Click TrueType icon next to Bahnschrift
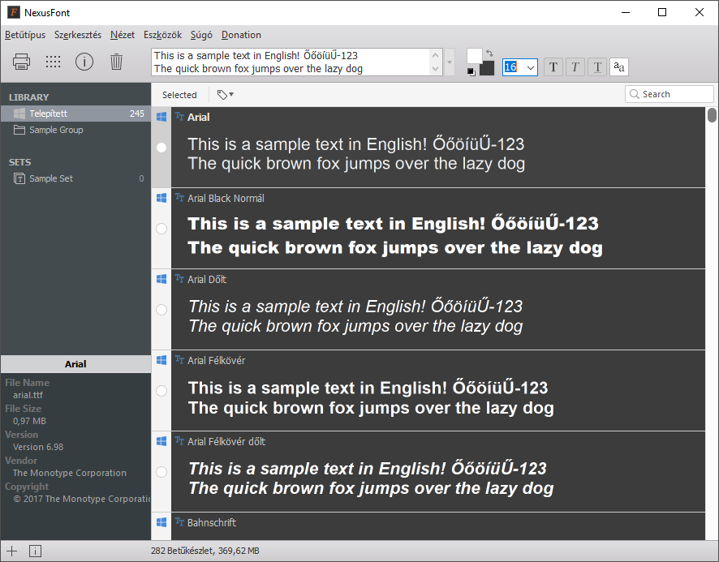The image size is (719, 562). pyautogui.click(x=179, y=521)
